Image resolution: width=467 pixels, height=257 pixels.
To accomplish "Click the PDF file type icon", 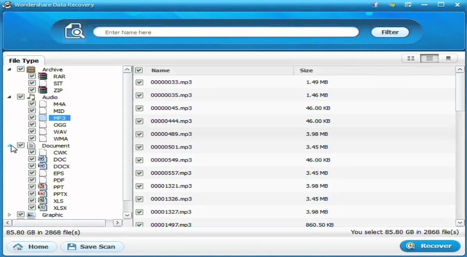I will 43,180.
